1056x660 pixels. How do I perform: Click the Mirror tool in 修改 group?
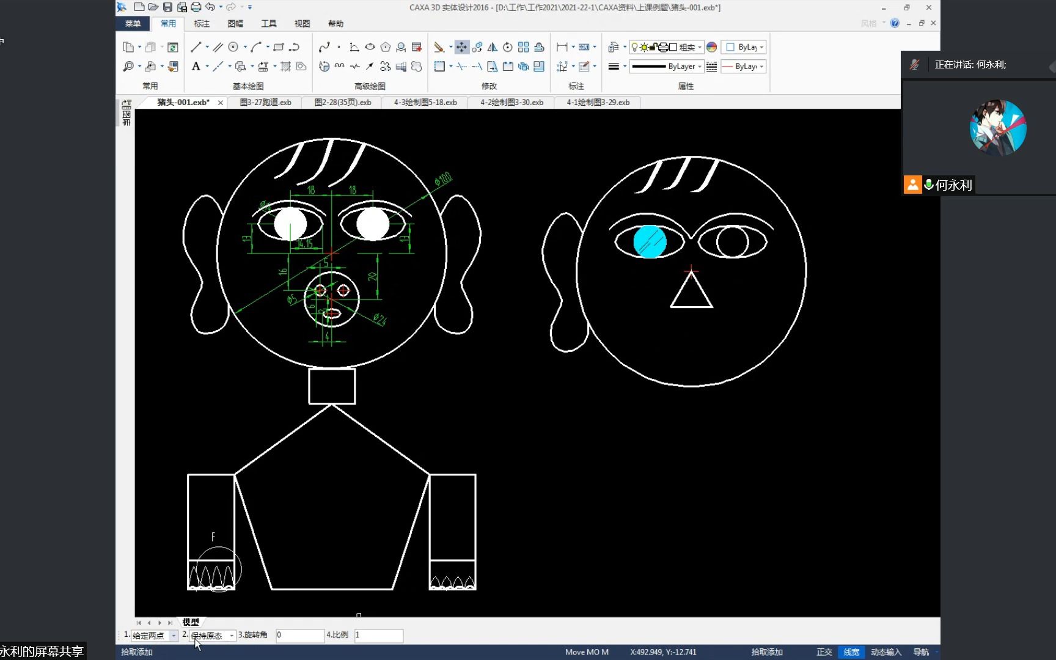tap(493, 47)
